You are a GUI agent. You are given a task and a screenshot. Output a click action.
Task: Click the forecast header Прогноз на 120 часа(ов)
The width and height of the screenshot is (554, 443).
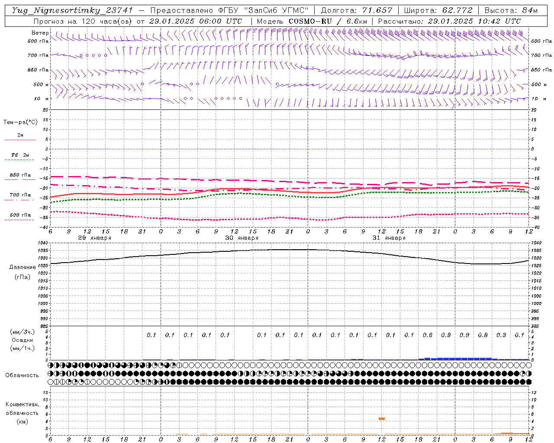coord(82,21)
